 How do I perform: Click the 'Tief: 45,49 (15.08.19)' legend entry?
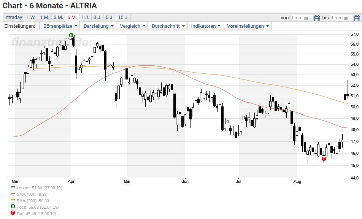coord(36,214)
